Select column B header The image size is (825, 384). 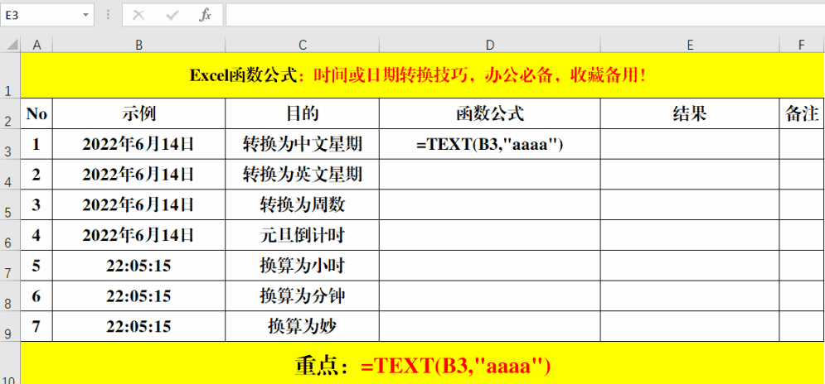pos(139,46)
